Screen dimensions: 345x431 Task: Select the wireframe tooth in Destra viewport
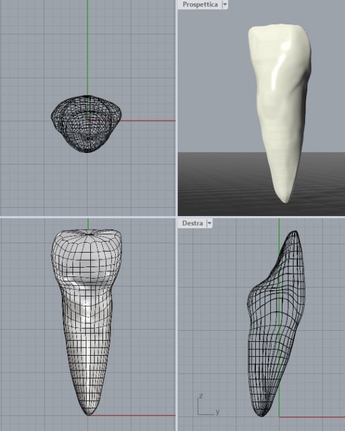276,324
